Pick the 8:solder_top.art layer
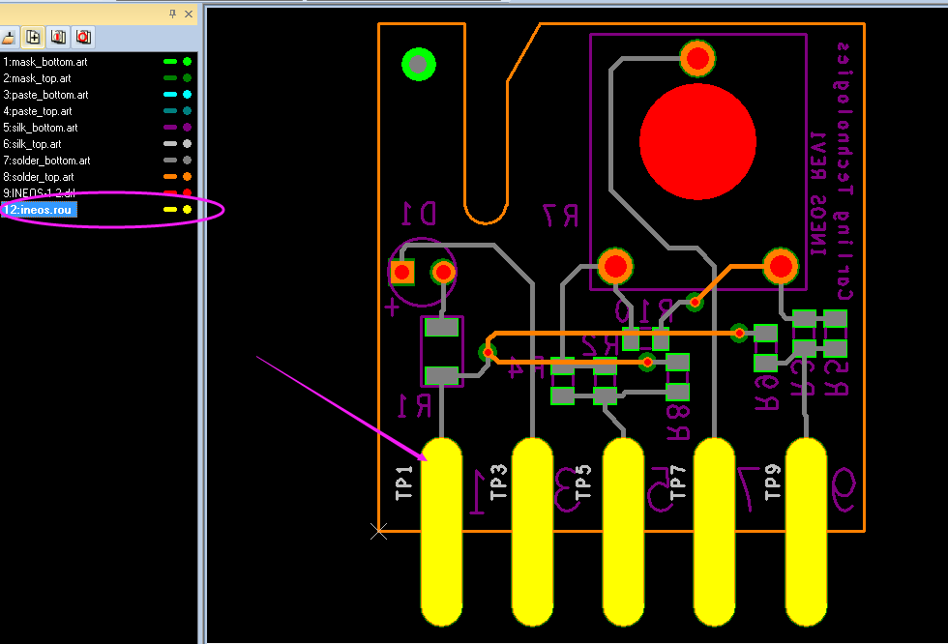 pos(39,177)
